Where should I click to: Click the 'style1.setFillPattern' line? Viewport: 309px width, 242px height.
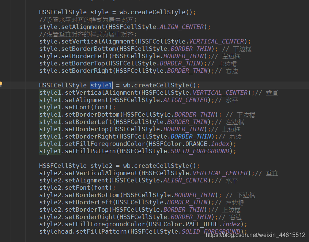point(137,151)
